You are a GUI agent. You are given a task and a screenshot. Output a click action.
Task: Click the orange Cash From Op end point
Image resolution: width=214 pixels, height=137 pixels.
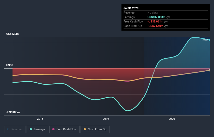coord(209,70)
